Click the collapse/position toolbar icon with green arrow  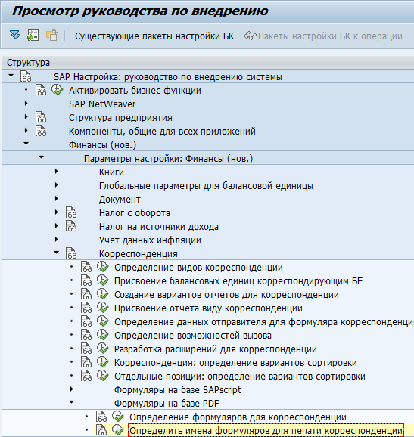33,36
